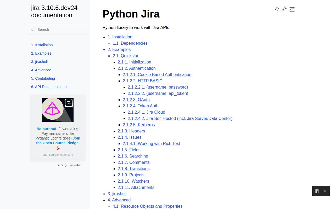
Task: Click the No burnout. ad text
Action: coord(47,129)
